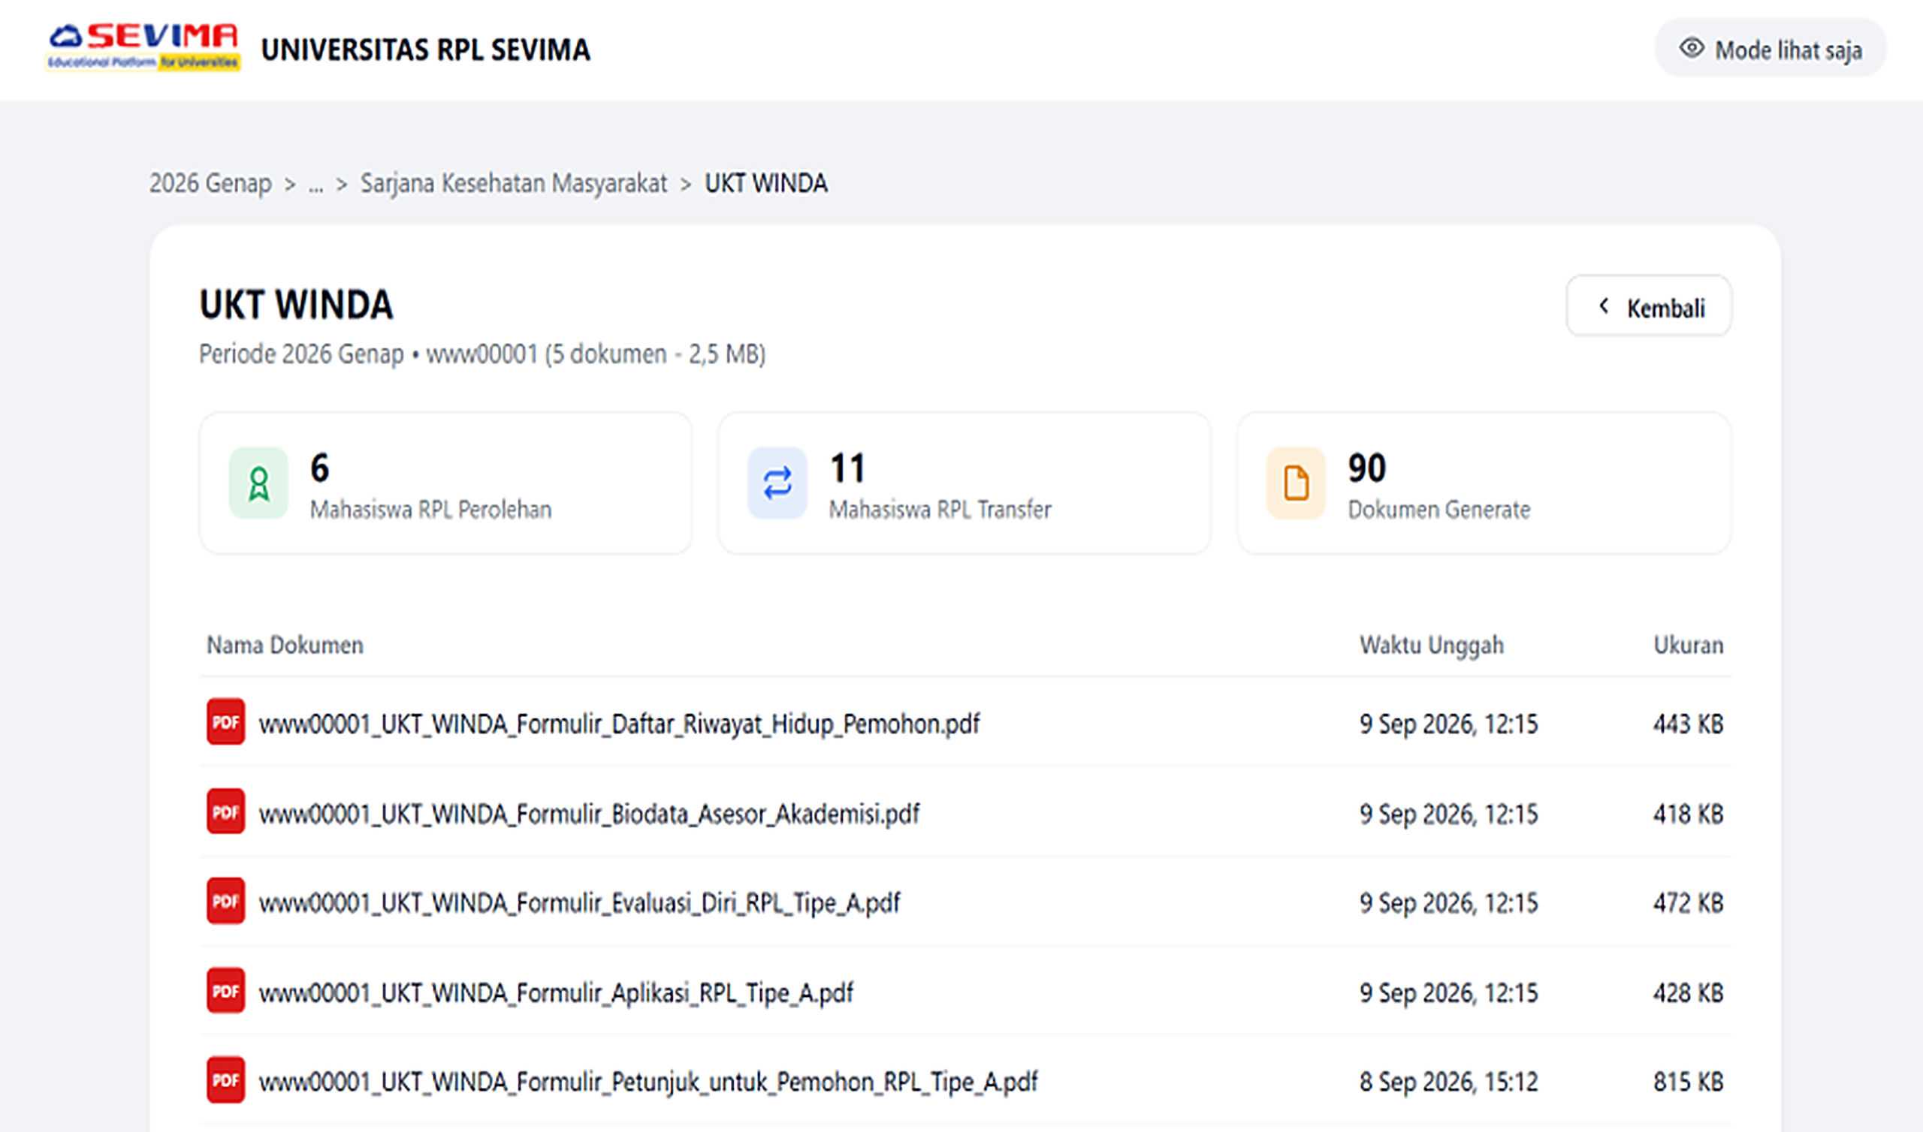Open www00001_UKT_WINDA_Formulir_Daftar_Riwayat_Hidup_Pemohon.pdf
The height and width of the screenshot is (1132, 1923).
coord(619,724)
